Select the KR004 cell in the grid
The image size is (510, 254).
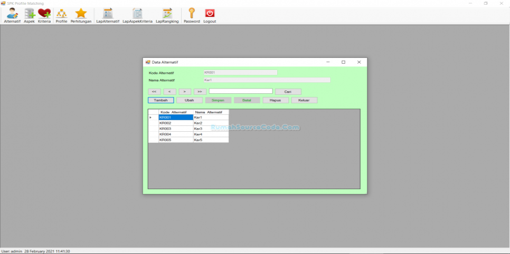[176, 134]
